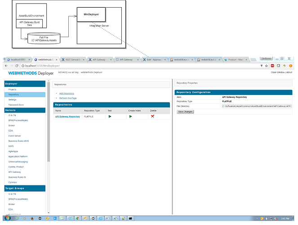
Task: Run Test for API Gateway Repository
Action: (110, 117)
